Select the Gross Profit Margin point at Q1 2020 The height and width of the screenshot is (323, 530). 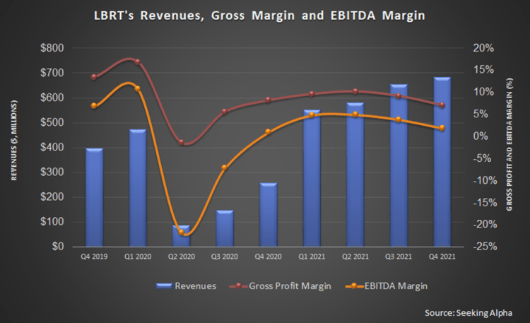pyautogui.click(x=137, y=61)
